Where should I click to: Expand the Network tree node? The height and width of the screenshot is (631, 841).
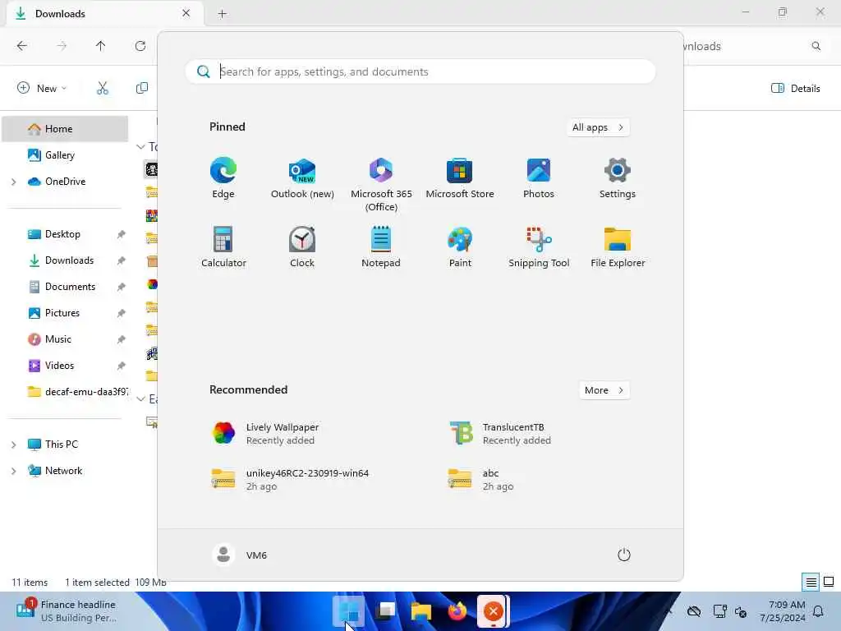[13, 471]
